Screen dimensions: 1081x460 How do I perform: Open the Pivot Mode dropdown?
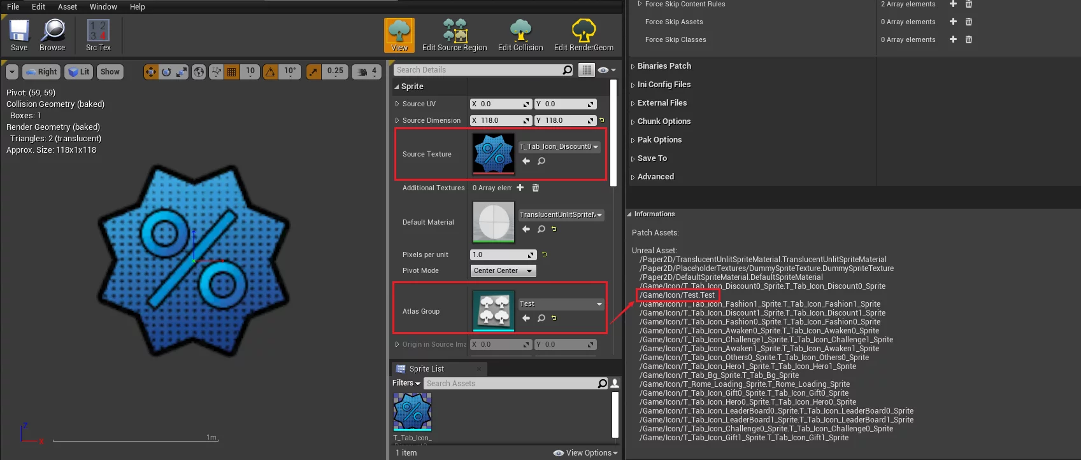coord(503,271)
